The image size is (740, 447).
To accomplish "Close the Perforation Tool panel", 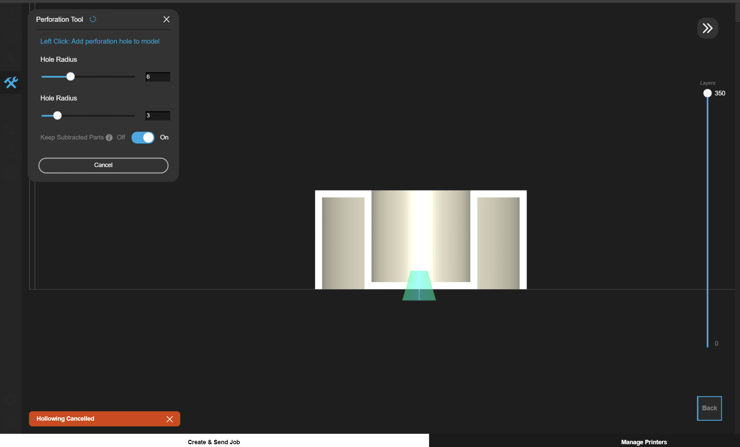I will pyautogui.click(x=166, y=19).
